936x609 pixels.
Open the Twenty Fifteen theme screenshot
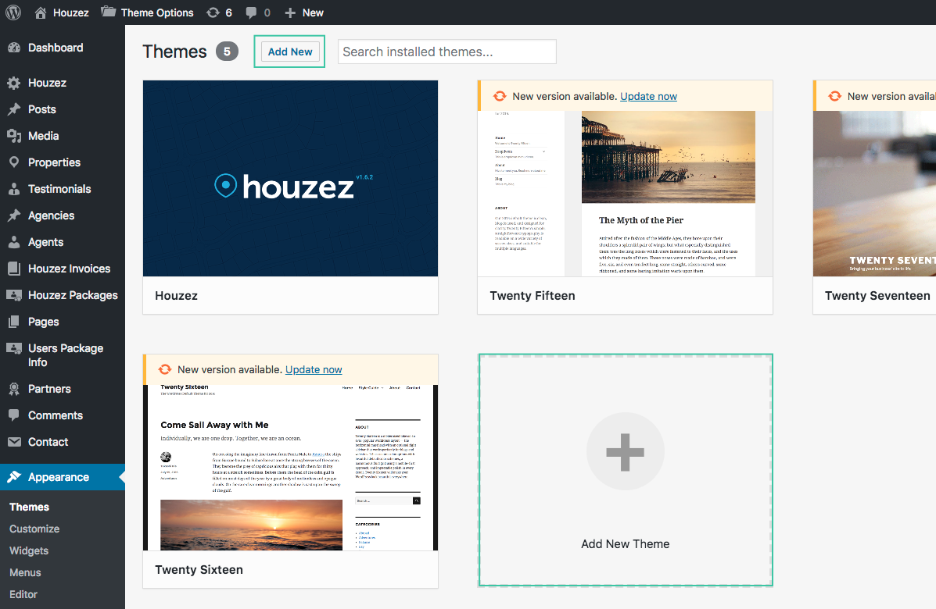point(625,194)
